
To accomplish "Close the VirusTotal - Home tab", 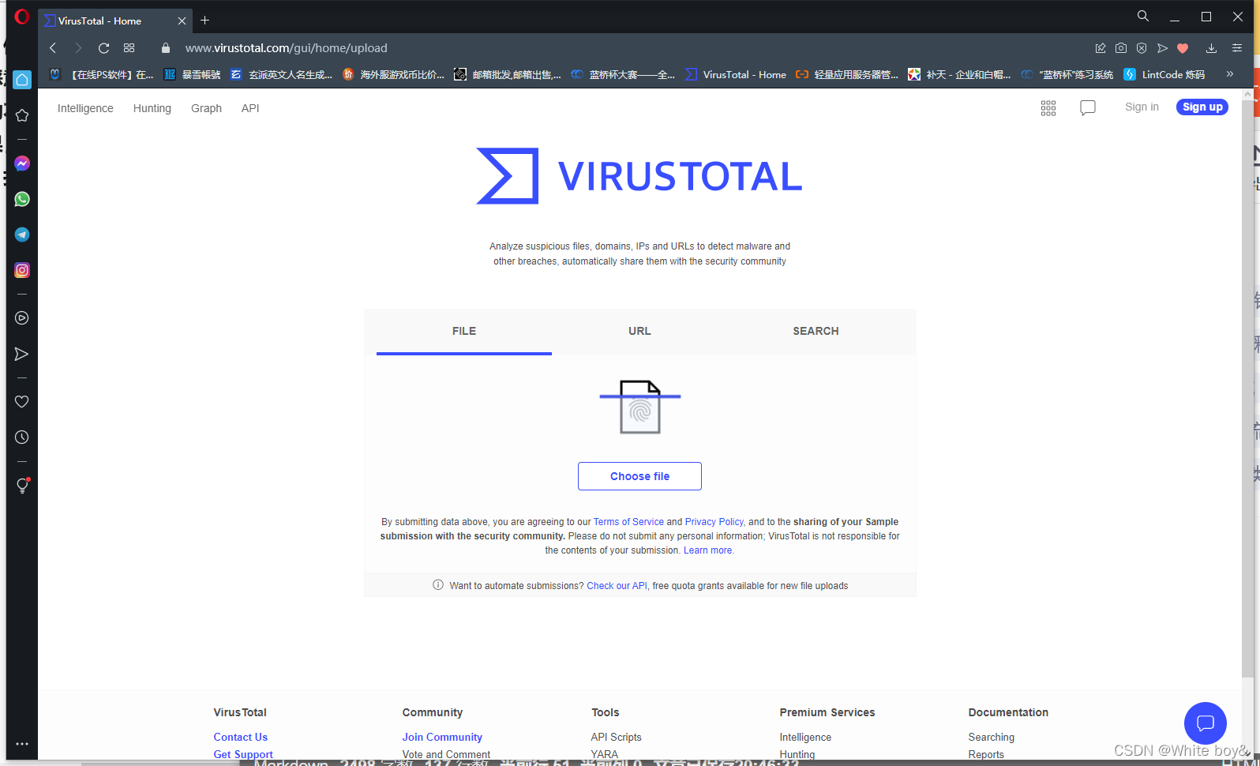I will pyautogui.click(x=182, y=21).
